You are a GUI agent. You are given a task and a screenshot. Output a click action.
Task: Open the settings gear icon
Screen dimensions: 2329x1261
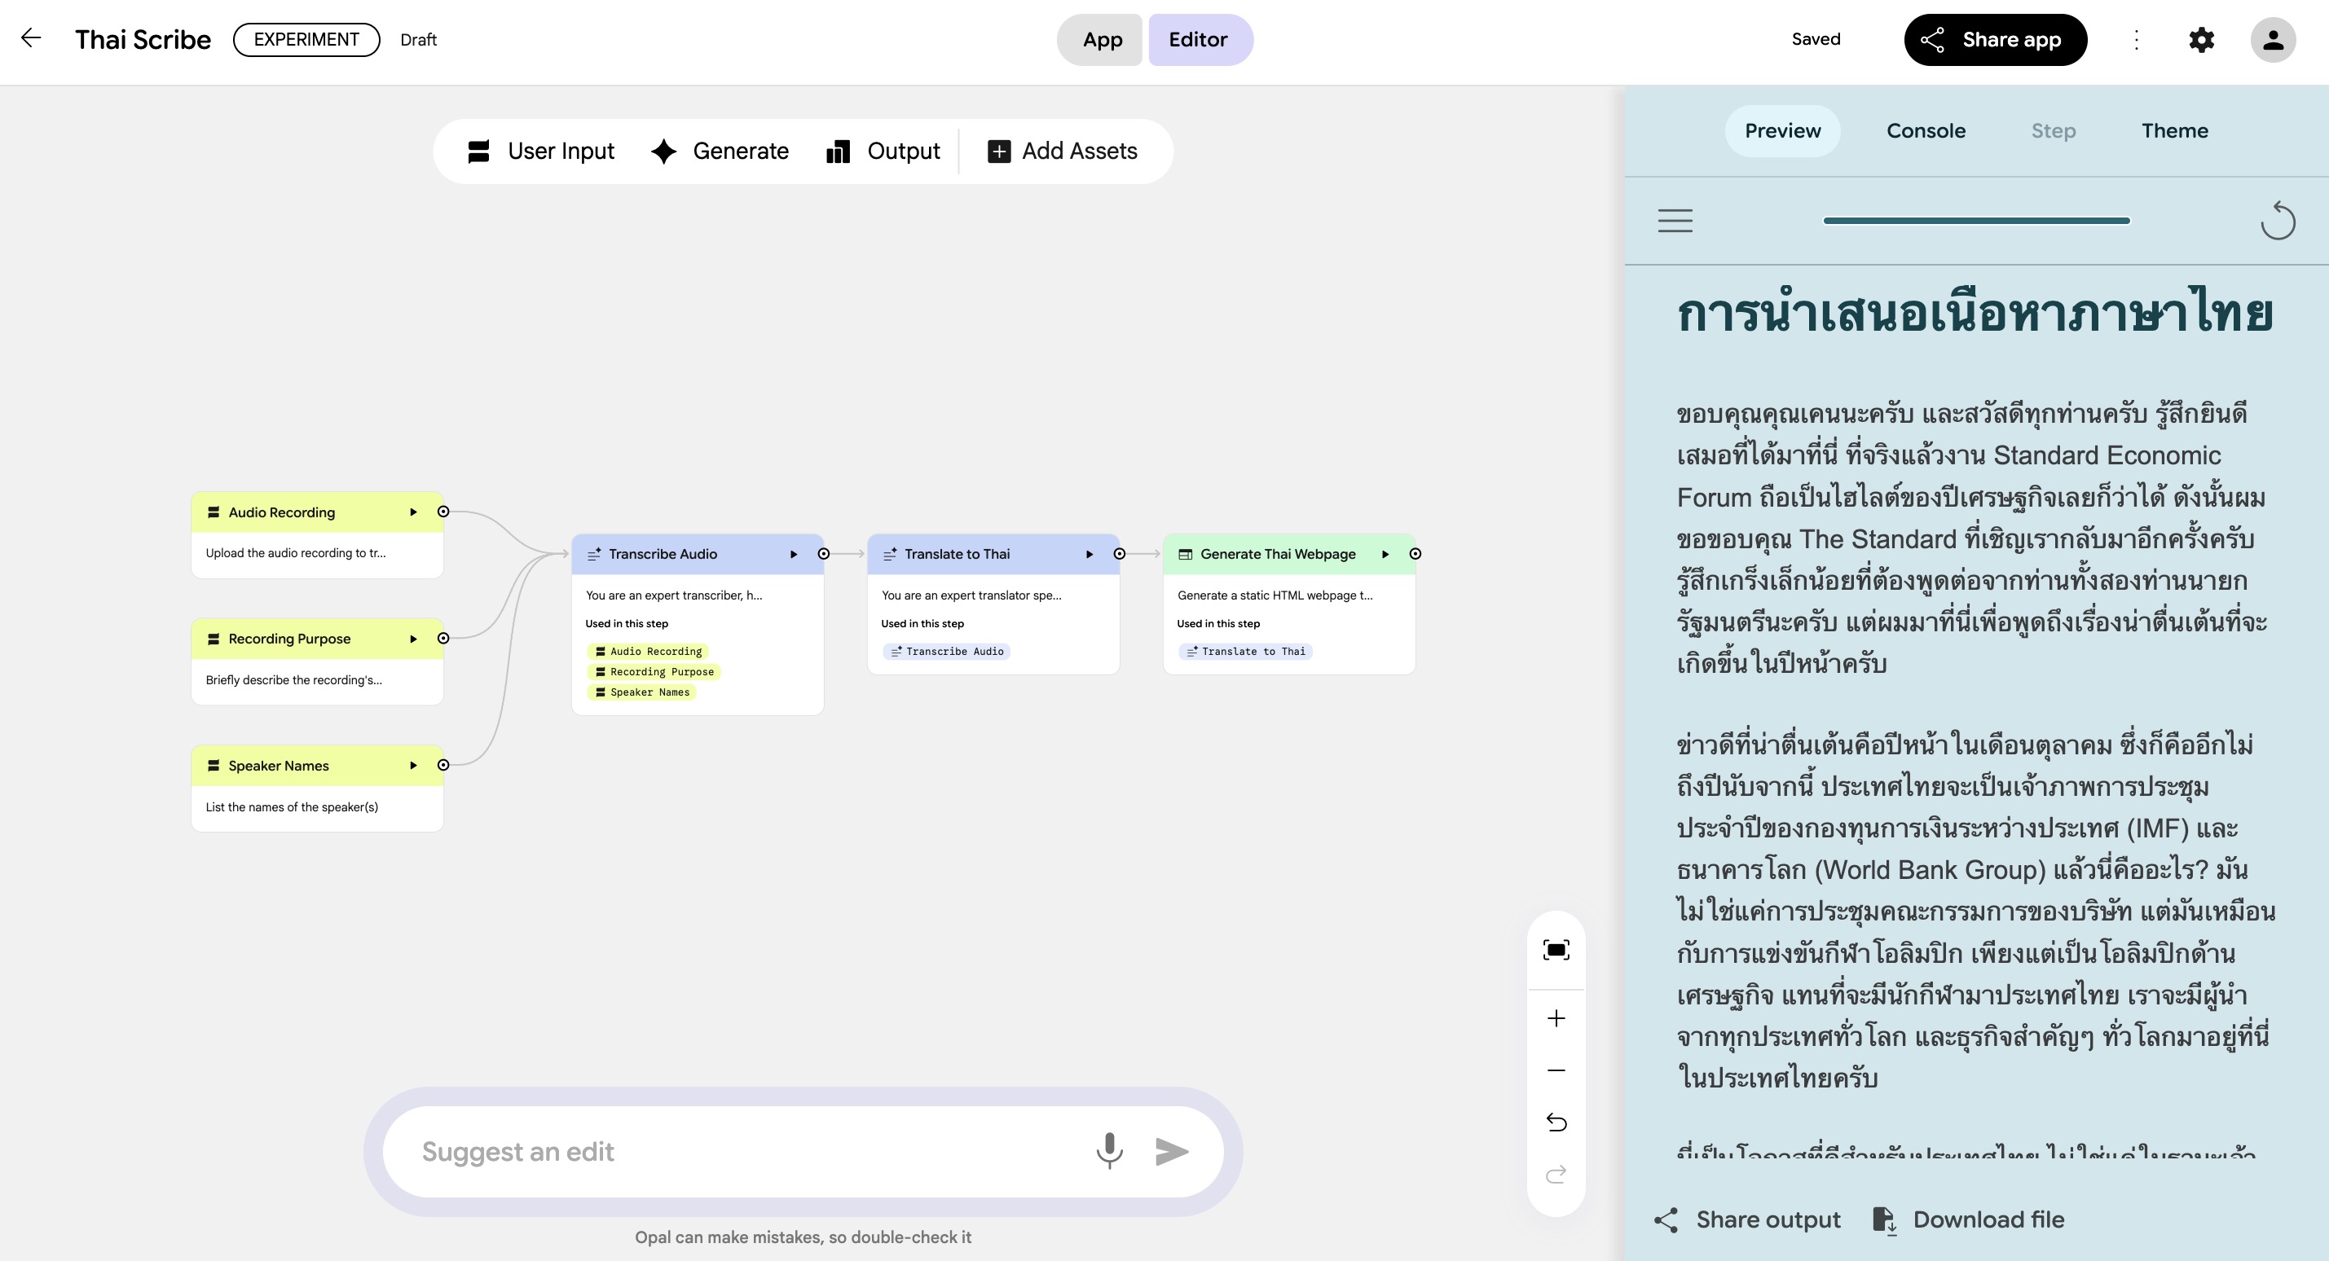pyautogui.click(x=2202, y=40)
